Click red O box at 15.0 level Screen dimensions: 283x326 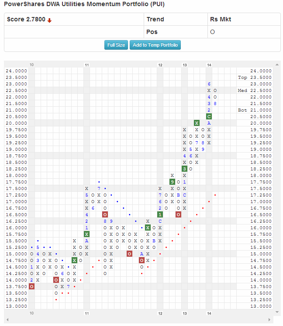pyautogui.click(x=130, y=254)
